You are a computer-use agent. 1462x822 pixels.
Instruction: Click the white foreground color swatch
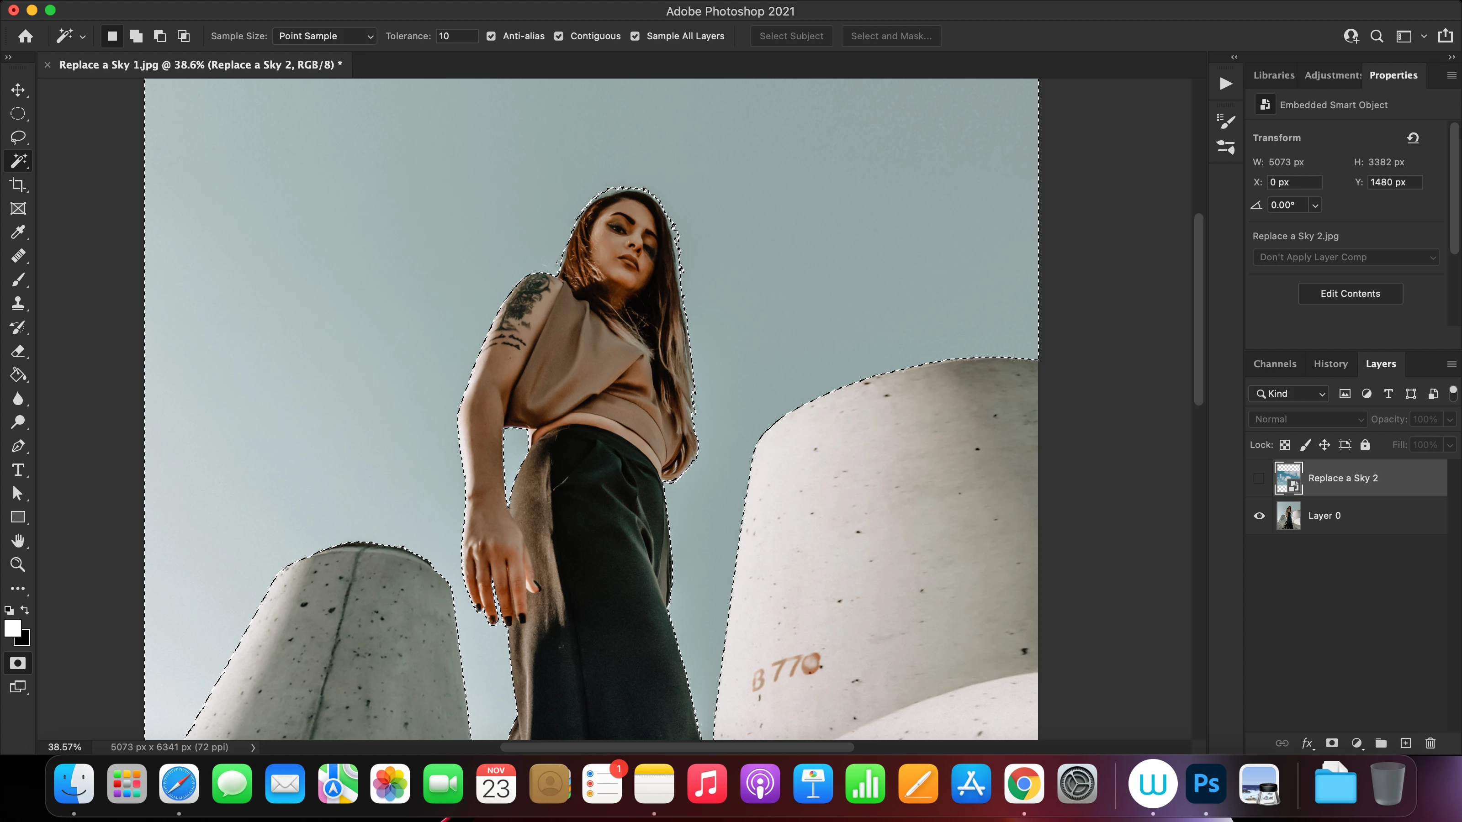tap(12, 627)
